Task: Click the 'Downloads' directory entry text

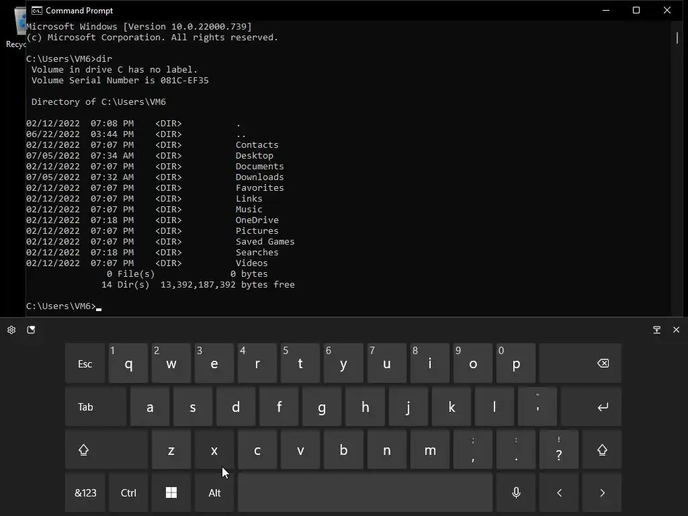Action: [x=260, y=177]
